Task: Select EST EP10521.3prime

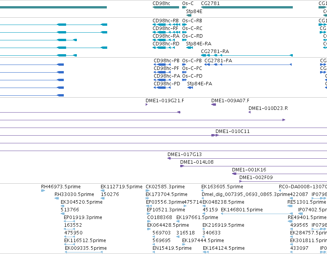Action: click(166, 210)
